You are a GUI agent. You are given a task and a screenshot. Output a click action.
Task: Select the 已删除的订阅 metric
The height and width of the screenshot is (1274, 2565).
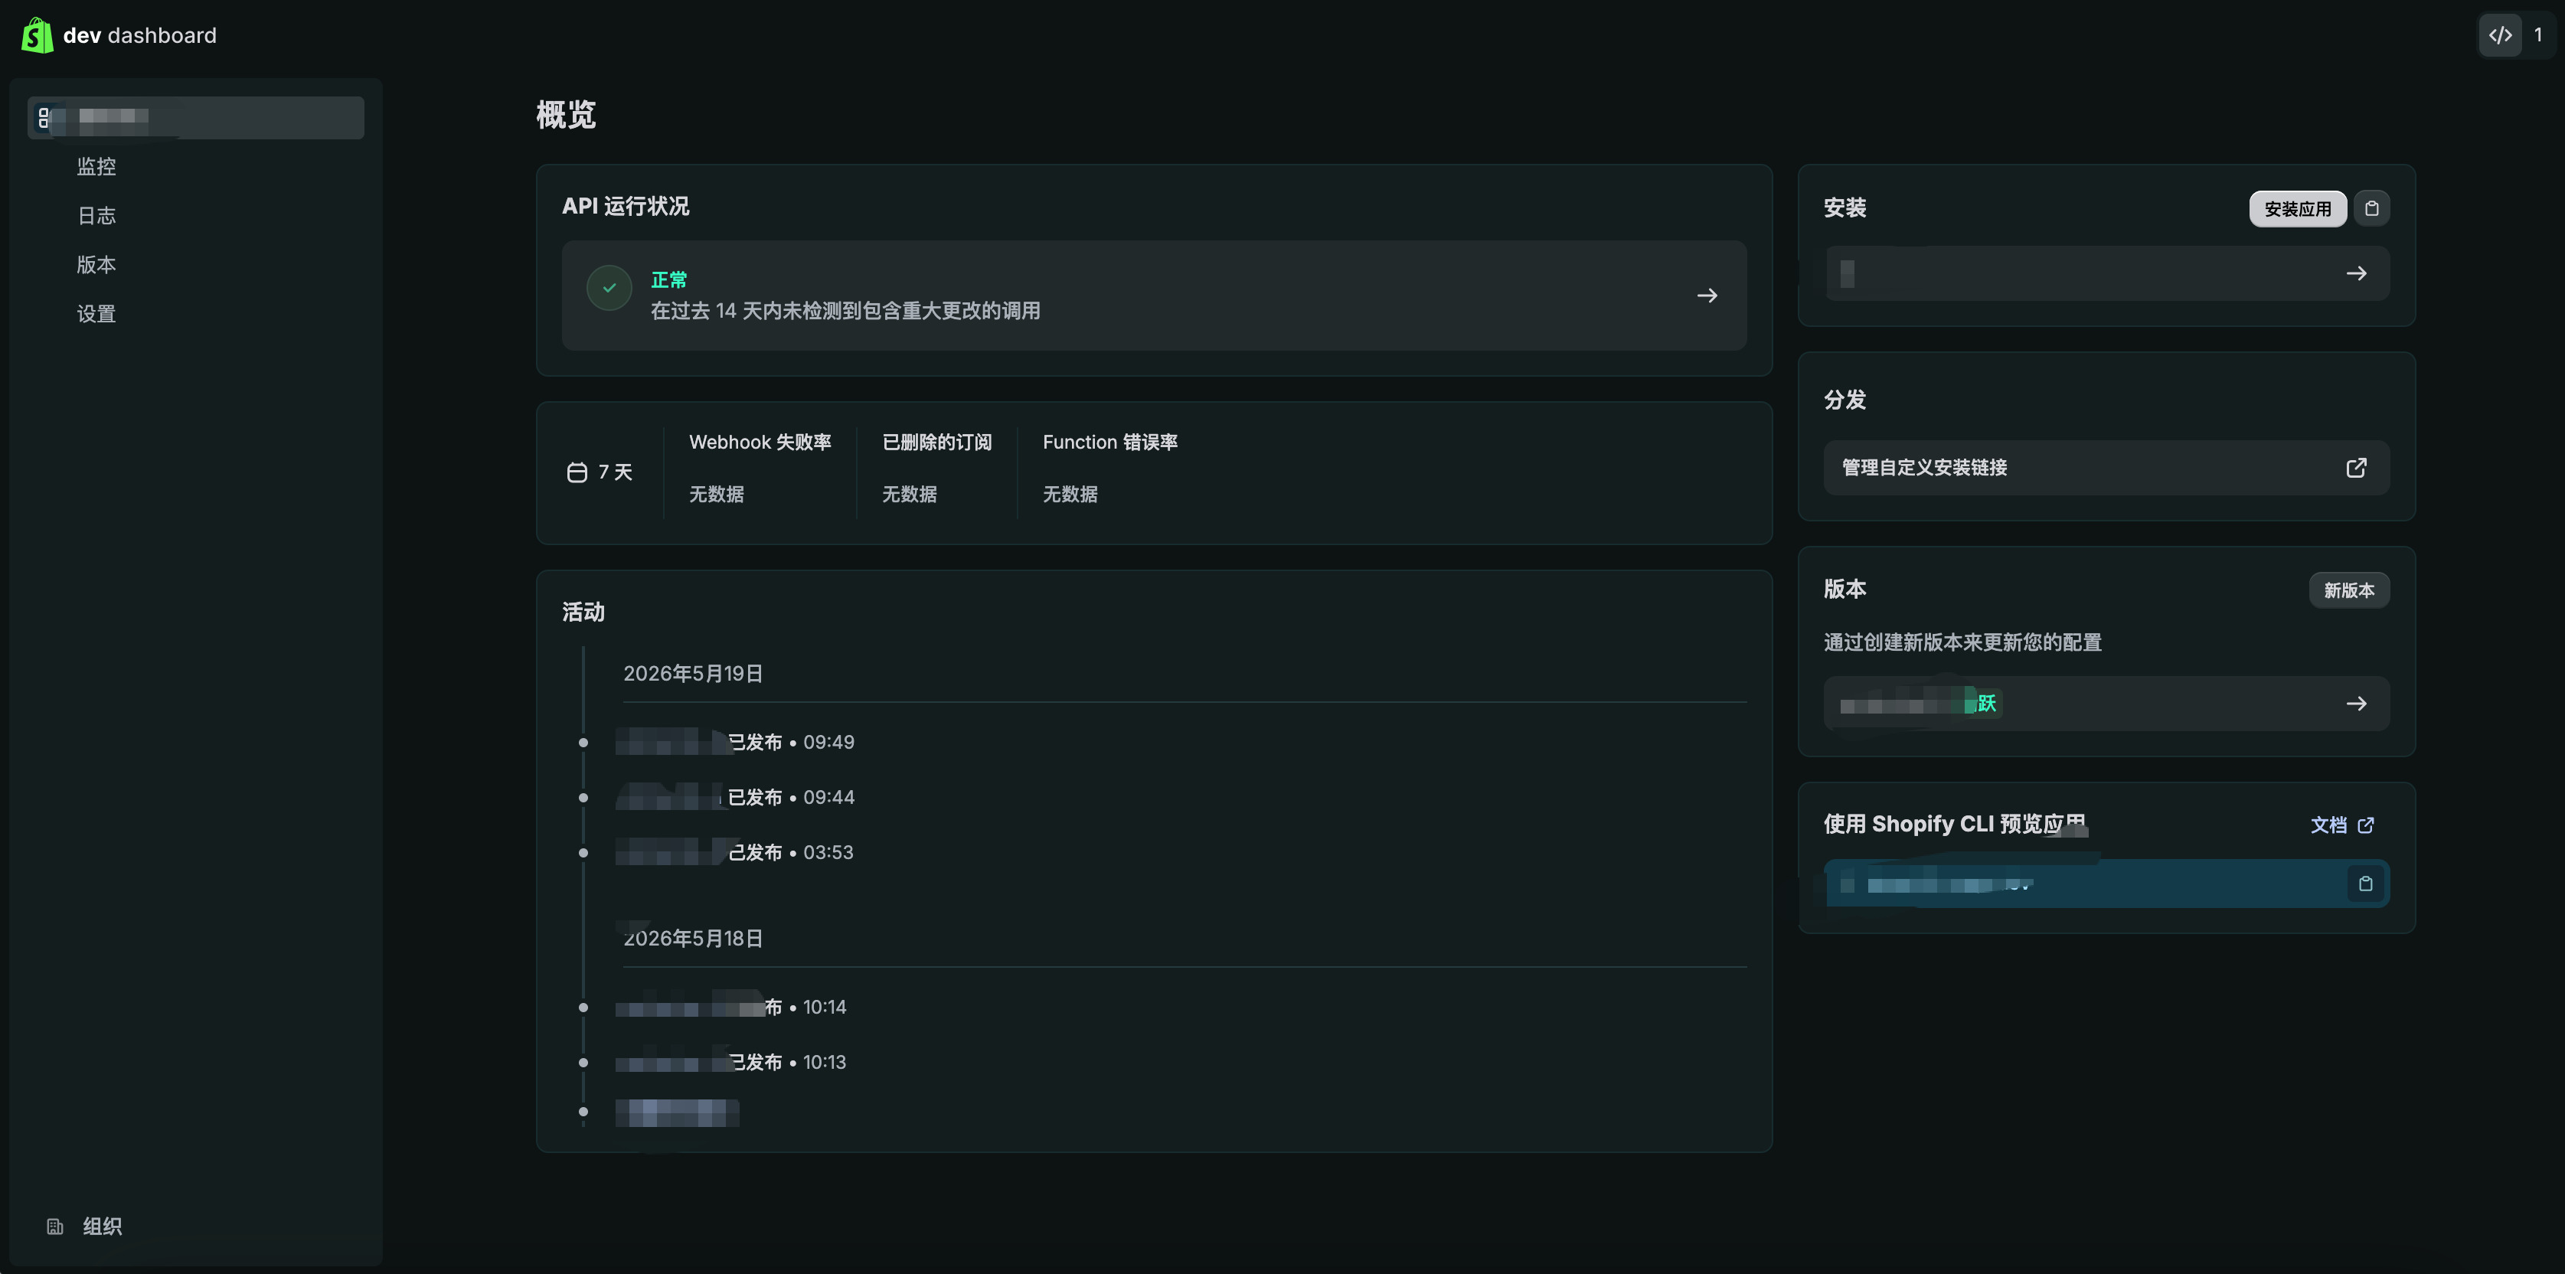pyautogui.click(x=937, y=442)
